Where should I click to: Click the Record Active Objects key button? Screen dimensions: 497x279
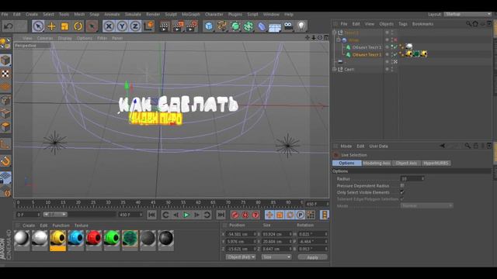(x=235, y=215)
